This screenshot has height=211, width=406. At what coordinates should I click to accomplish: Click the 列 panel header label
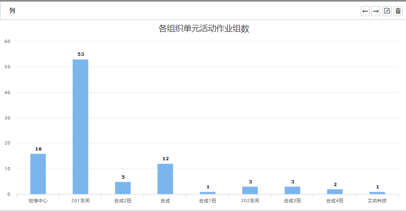[x=12, y=11]
